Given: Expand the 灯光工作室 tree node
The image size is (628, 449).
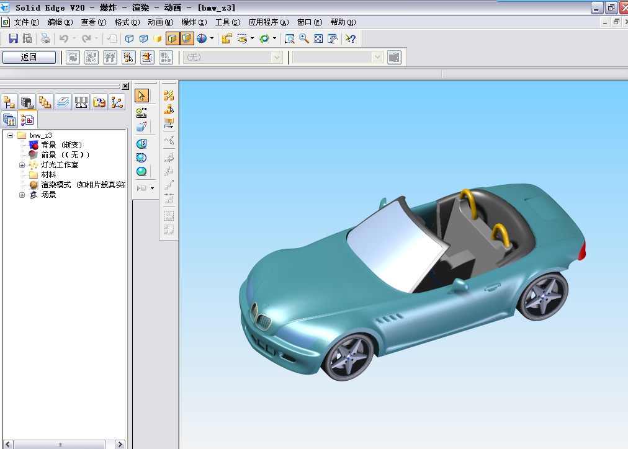Looking at the screenshot, I should point(22,165).
